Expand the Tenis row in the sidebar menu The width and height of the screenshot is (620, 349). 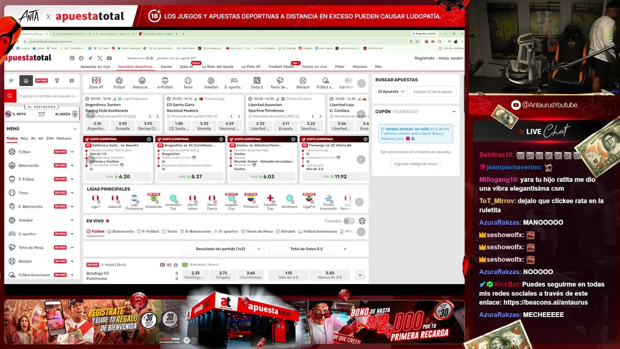pyautogui.click(x=72, y=193)
